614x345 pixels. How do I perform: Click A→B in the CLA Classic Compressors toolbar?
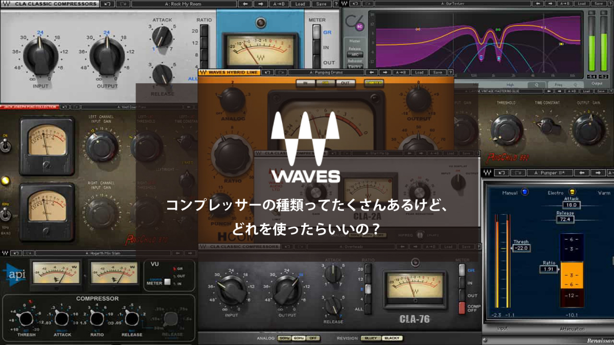(279, 4)
